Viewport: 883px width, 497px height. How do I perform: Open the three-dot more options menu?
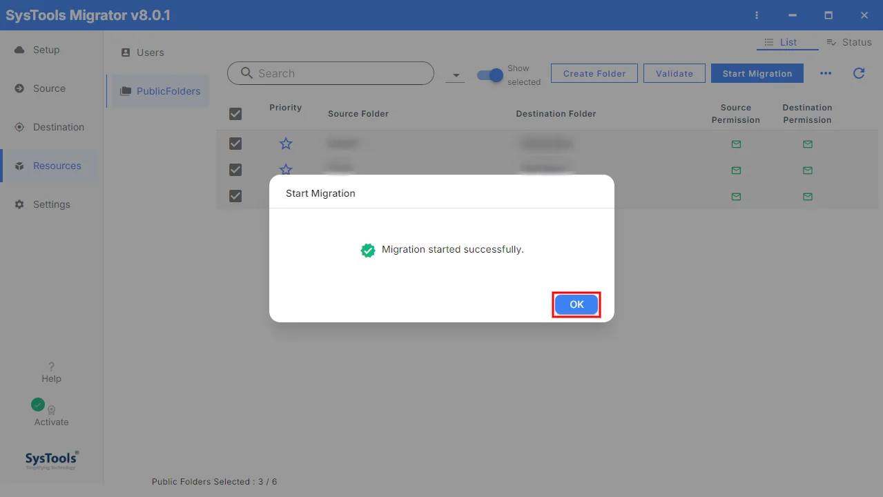tap(826, 73)
